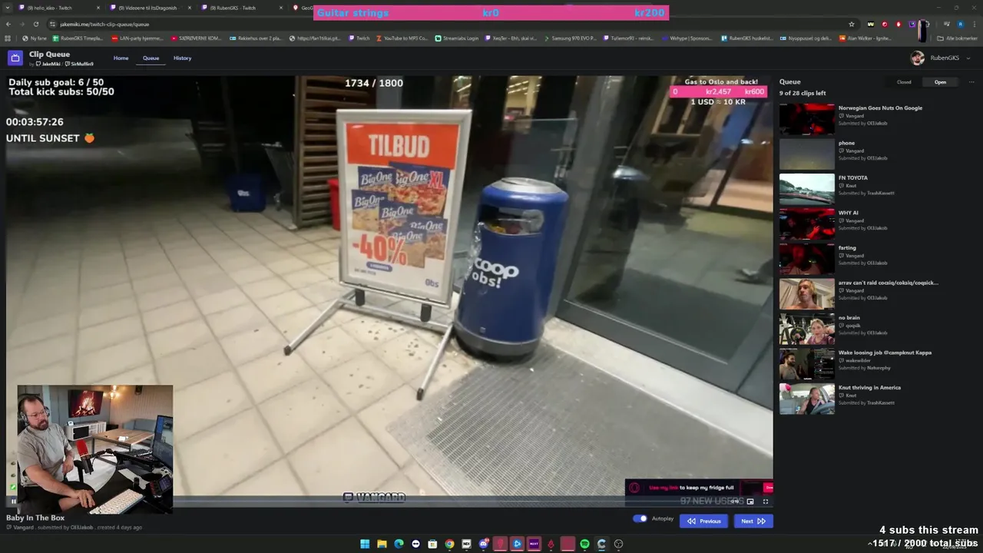The width and height of the screenshot is (983, 553).
Task: Select the 'no brain' clip title
Action: pyautogui.click(x=849, y=317)
